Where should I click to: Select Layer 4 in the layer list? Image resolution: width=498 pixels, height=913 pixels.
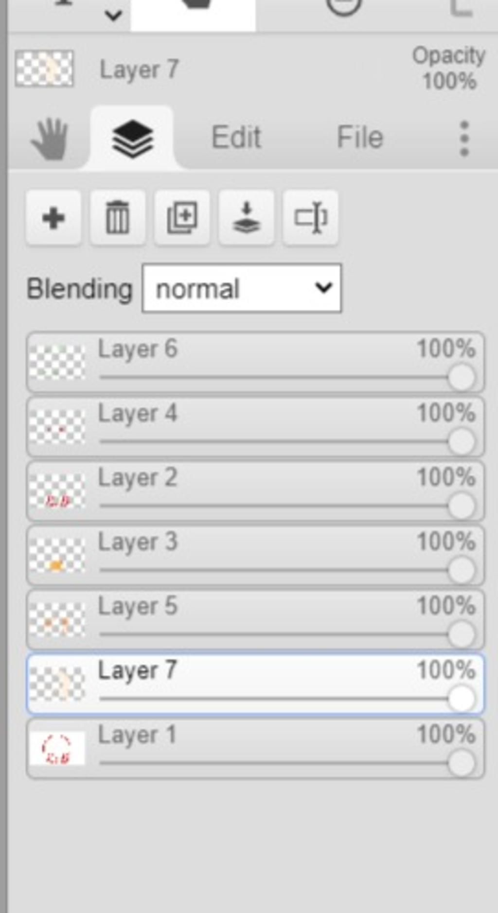(x=255, y=426)
